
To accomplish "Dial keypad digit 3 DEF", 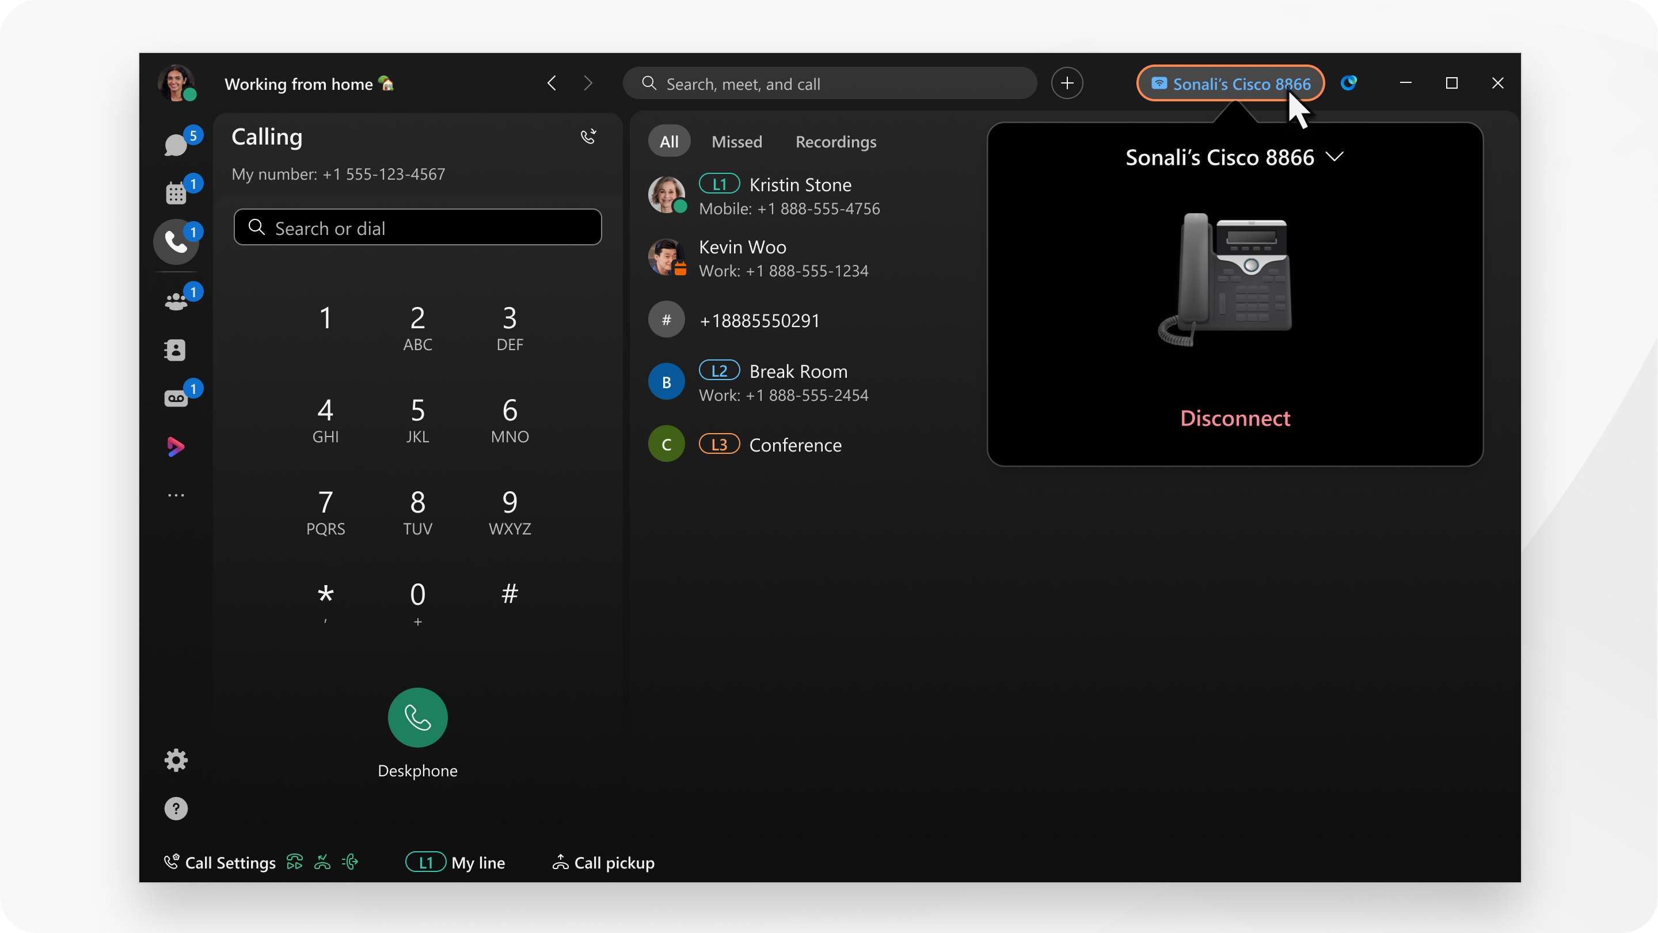I will tap(509, 328).
